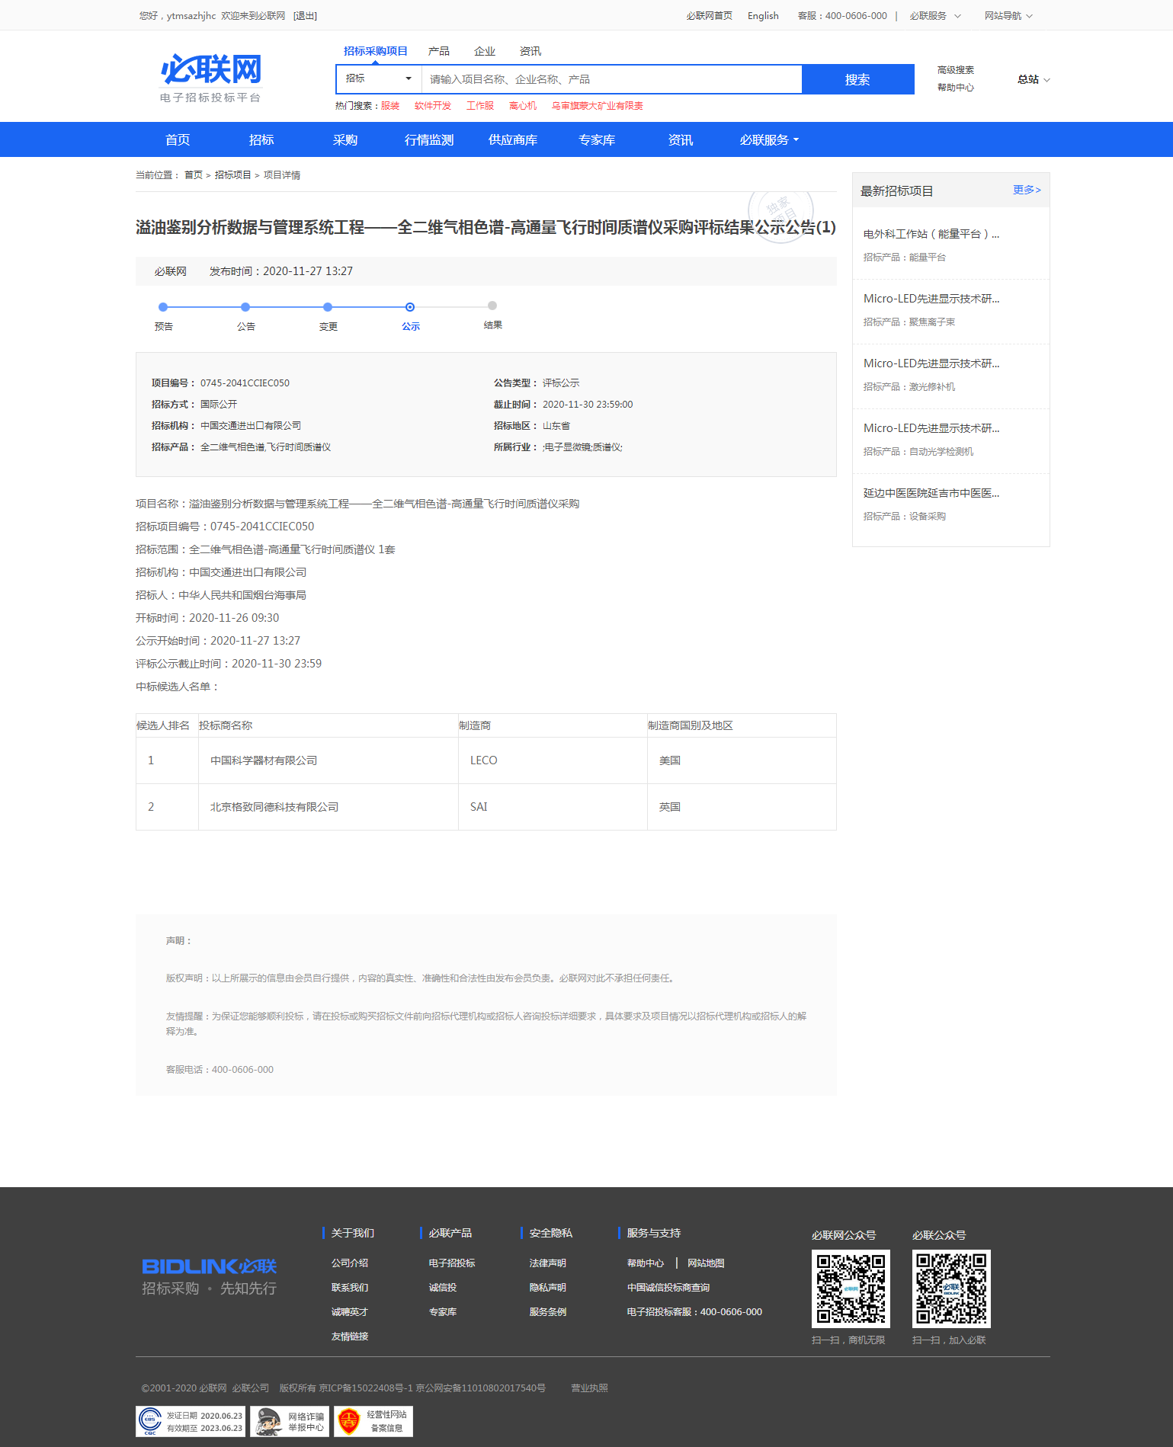Open footer link 隐私声明

tap(548, 1287)
